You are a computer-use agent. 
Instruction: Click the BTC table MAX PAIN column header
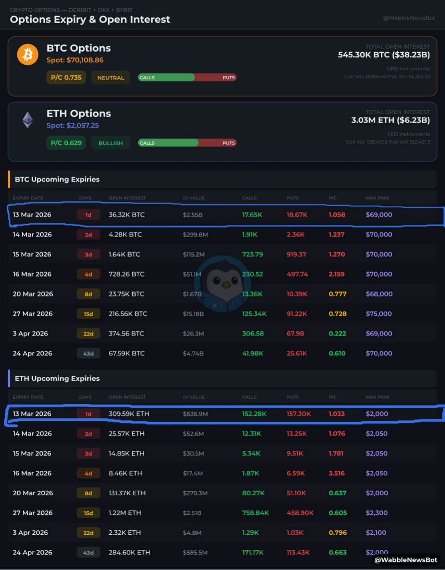pyautogui.click(x=377, y=198)
